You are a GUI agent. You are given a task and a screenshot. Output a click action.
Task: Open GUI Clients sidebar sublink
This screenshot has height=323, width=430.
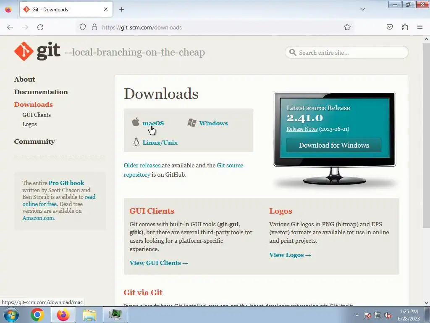pos(37,115)
